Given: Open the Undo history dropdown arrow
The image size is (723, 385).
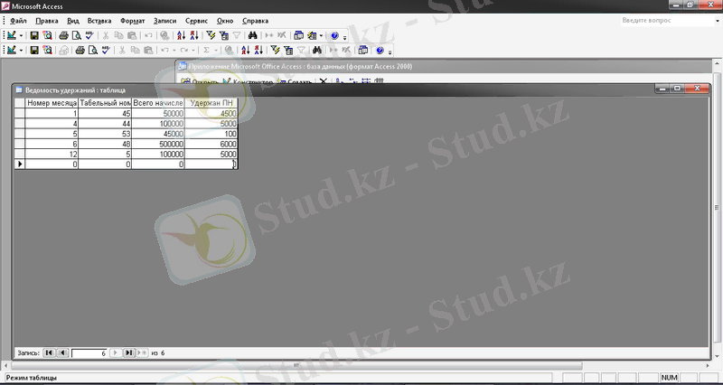Looking at the screenshot, I should point(174,51).
